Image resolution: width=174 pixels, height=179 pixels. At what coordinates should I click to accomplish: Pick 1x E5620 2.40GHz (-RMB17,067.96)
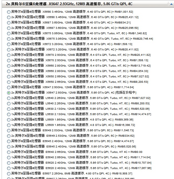tap(9, 168)
